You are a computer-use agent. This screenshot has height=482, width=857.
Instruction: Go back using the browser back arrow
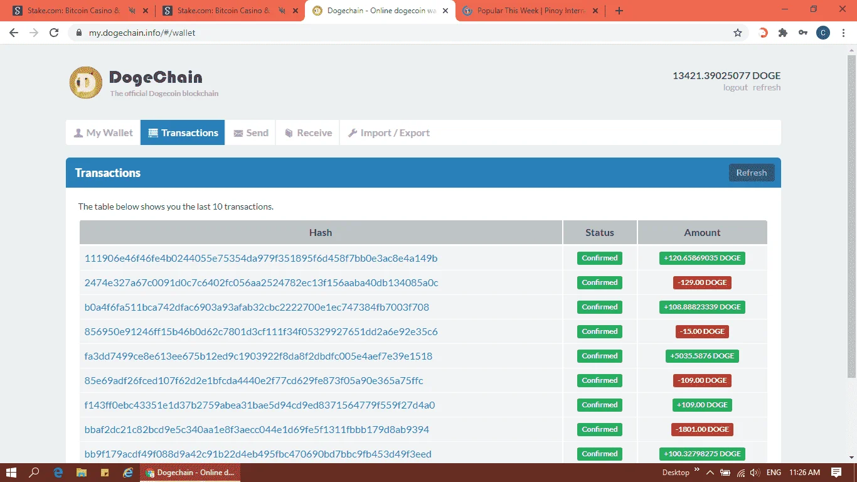coord(14,33)
